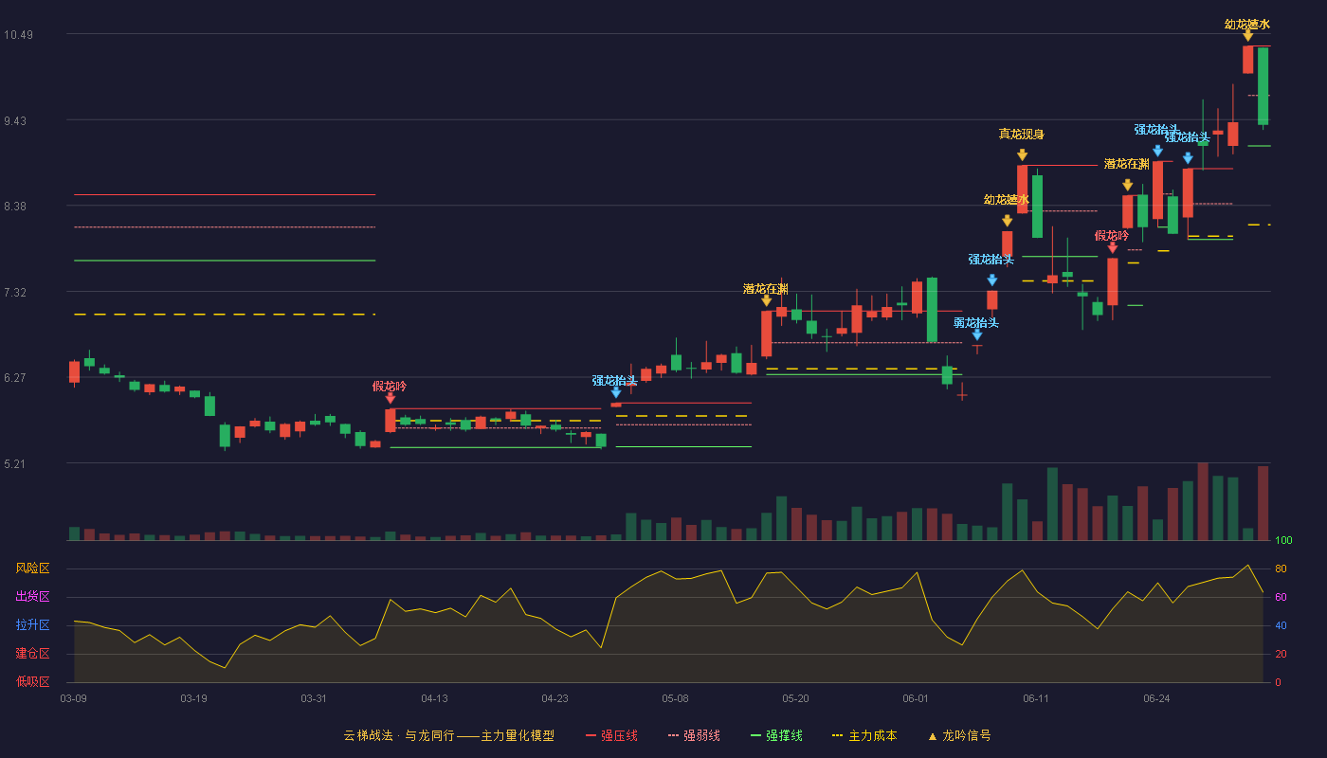Click the 04-23 date label

[x=554, y=698]
